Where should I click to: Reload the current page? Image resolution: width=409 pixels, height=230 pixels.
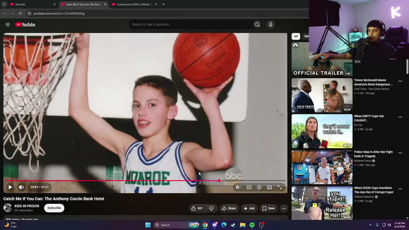click(20, 13)
